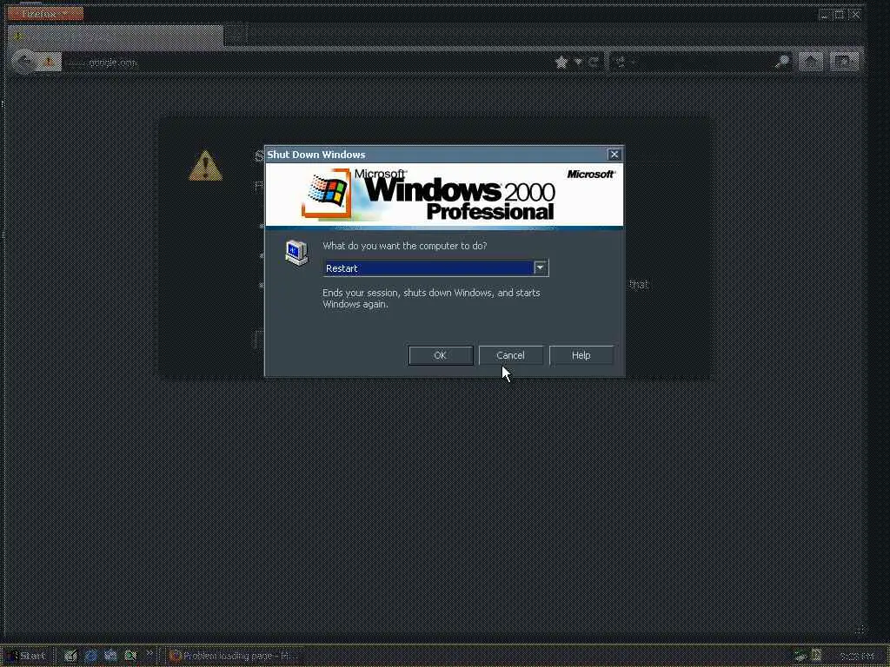Screen dimensions: 890x667
Task: Click the network tray icon
Action: [x=800, y=657]
